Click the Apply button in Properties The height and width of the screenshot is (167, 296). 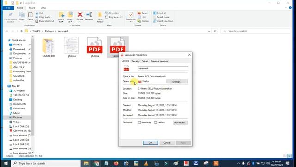[183, 143]
